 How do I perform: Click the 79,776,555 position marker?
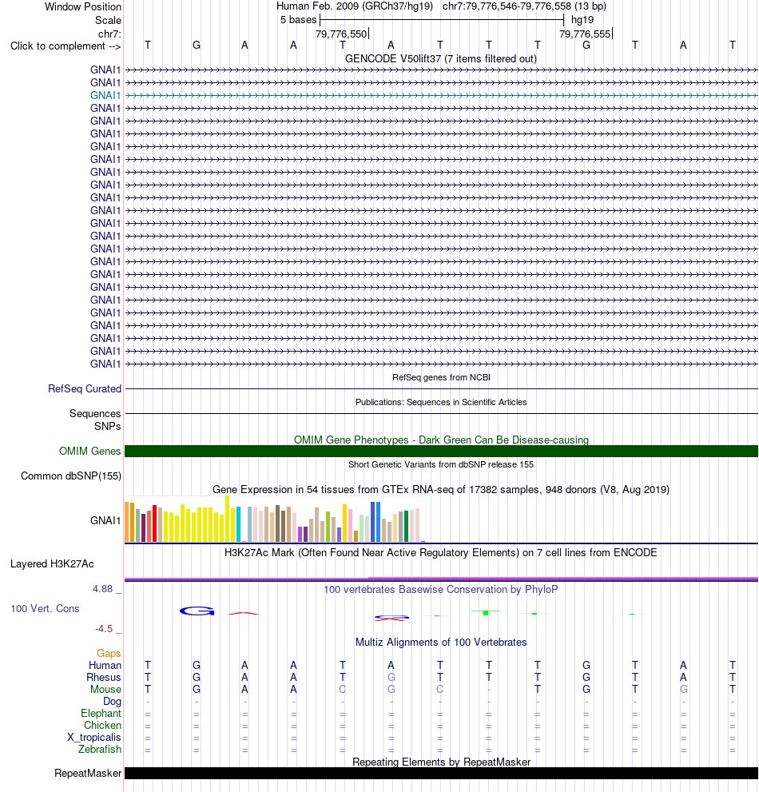pos(585,34)
